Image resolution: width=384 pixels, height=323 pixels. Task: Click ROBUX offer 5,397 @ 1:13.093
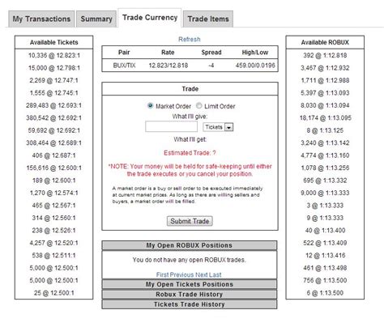325,93
